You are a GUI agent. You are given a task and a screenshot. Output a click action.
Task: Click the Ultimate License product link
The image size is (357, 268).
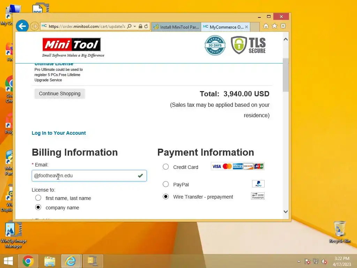click(54, 64)
